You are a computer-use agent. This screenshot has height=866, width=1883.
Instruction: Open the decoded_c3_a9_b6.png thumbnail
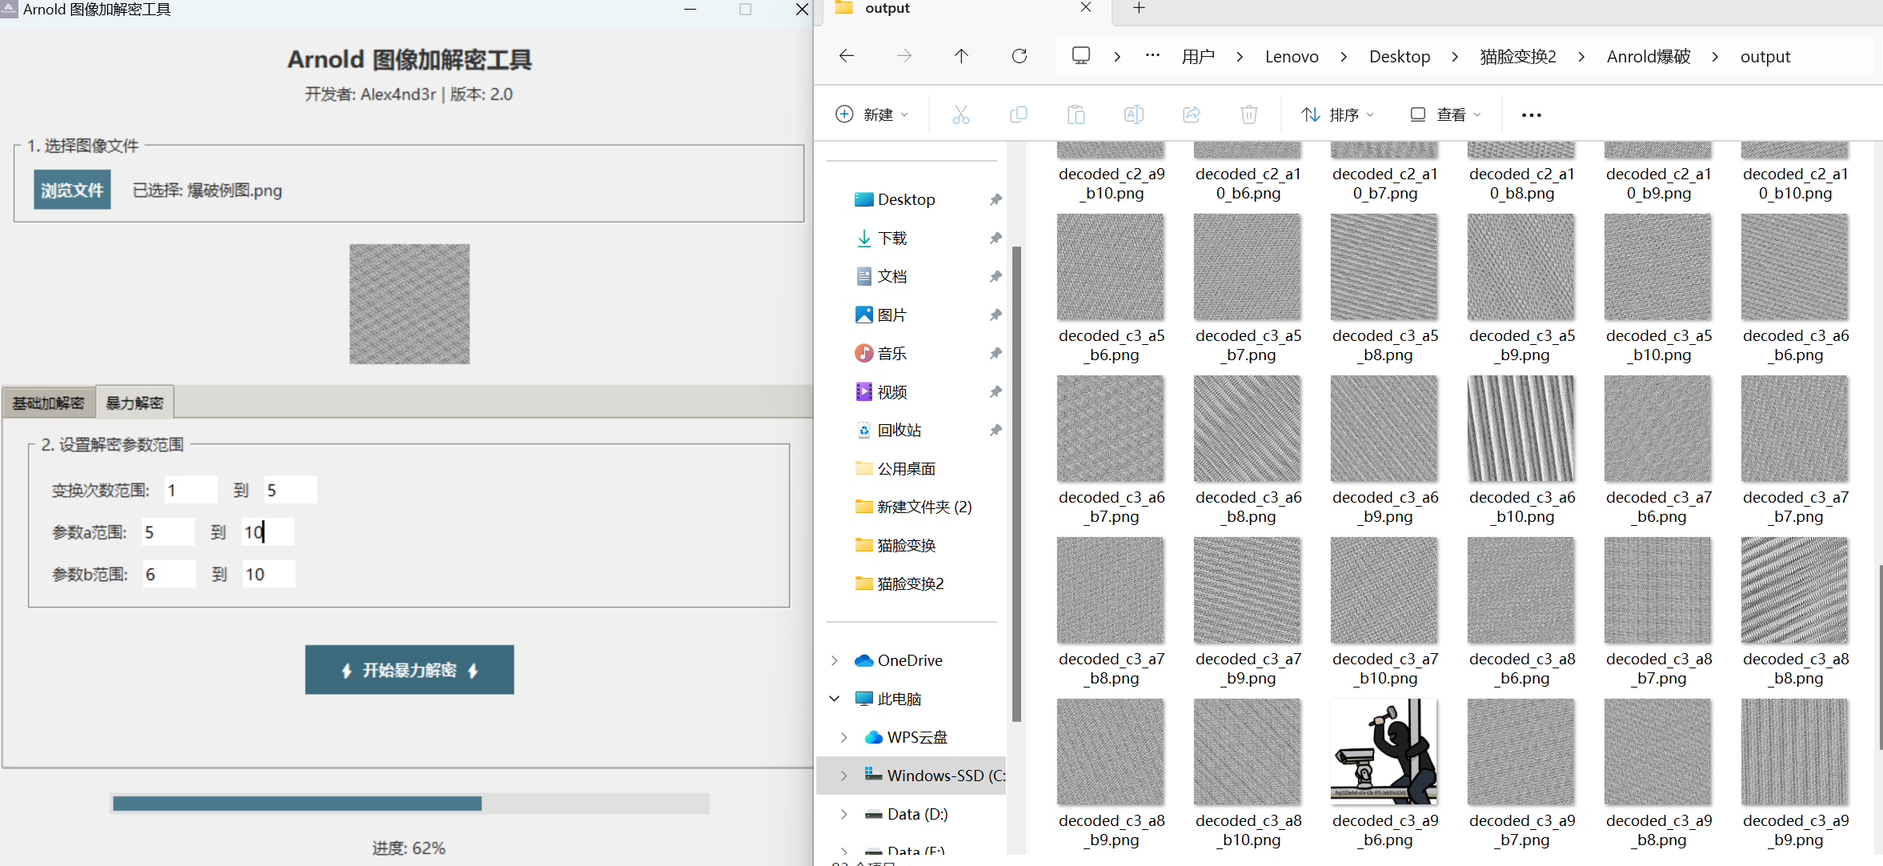[x=1384, y=752]
